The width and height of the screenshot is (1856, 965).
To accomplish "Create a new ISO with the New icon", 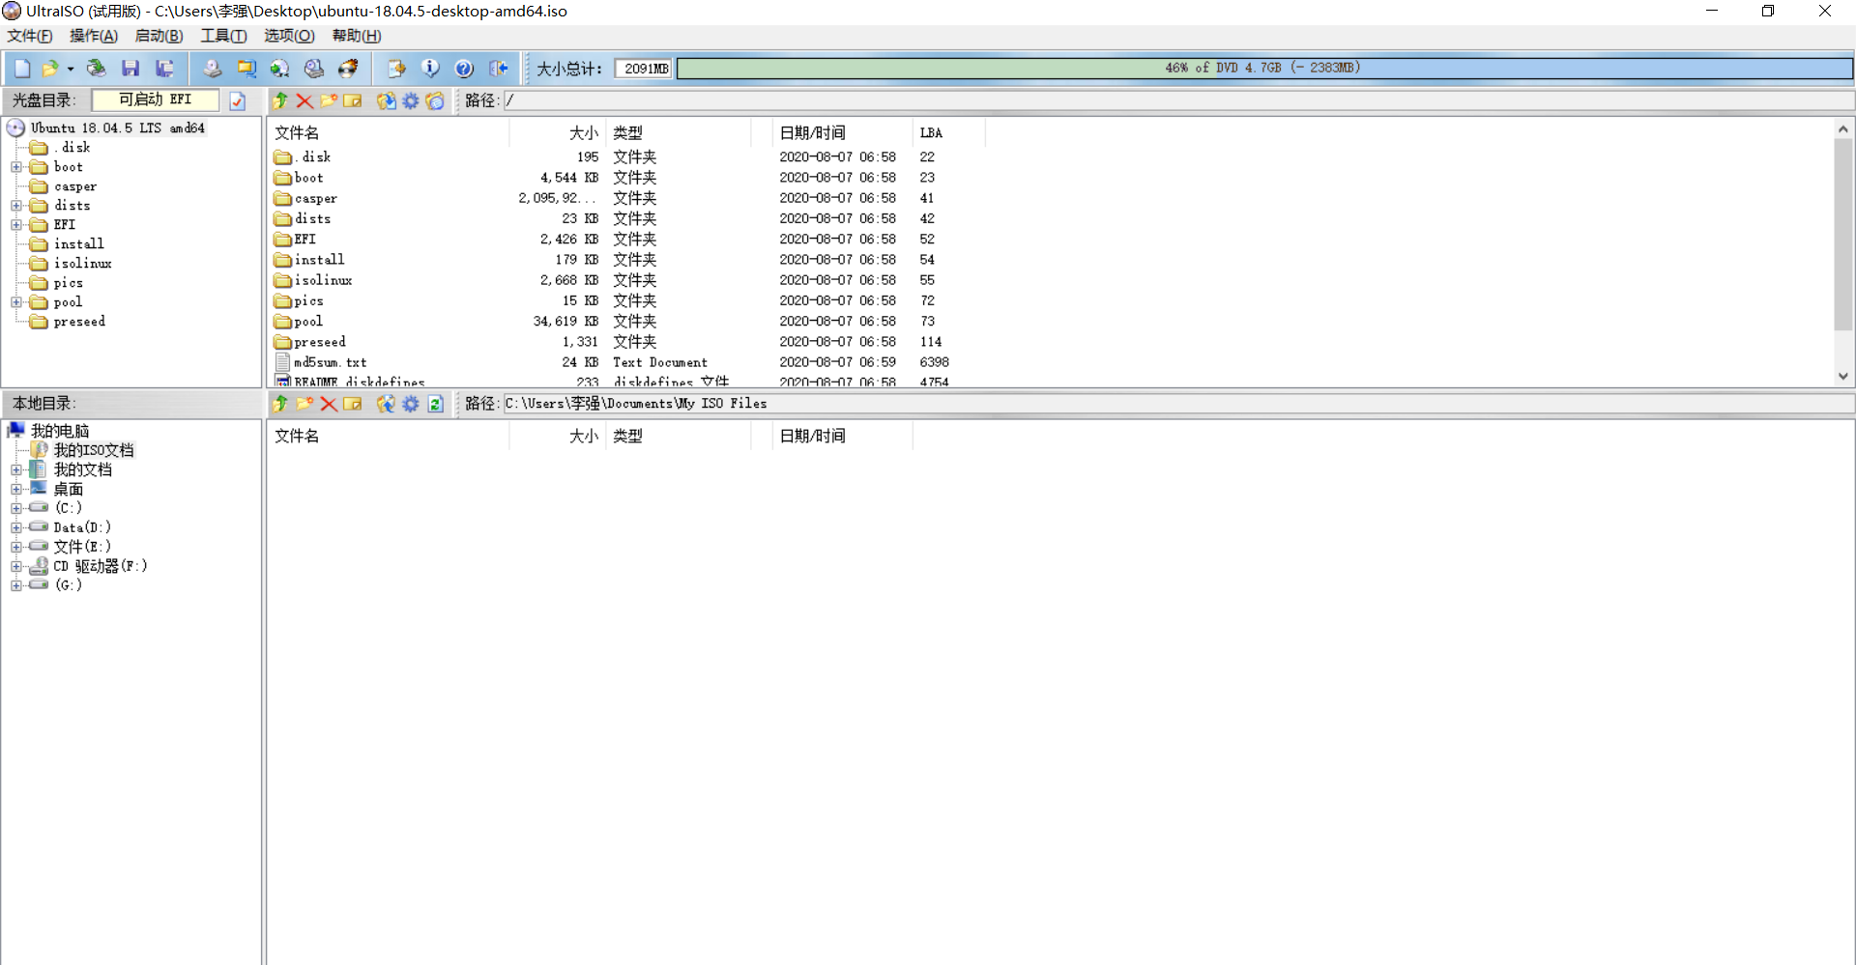I will [x=22, y=69].
